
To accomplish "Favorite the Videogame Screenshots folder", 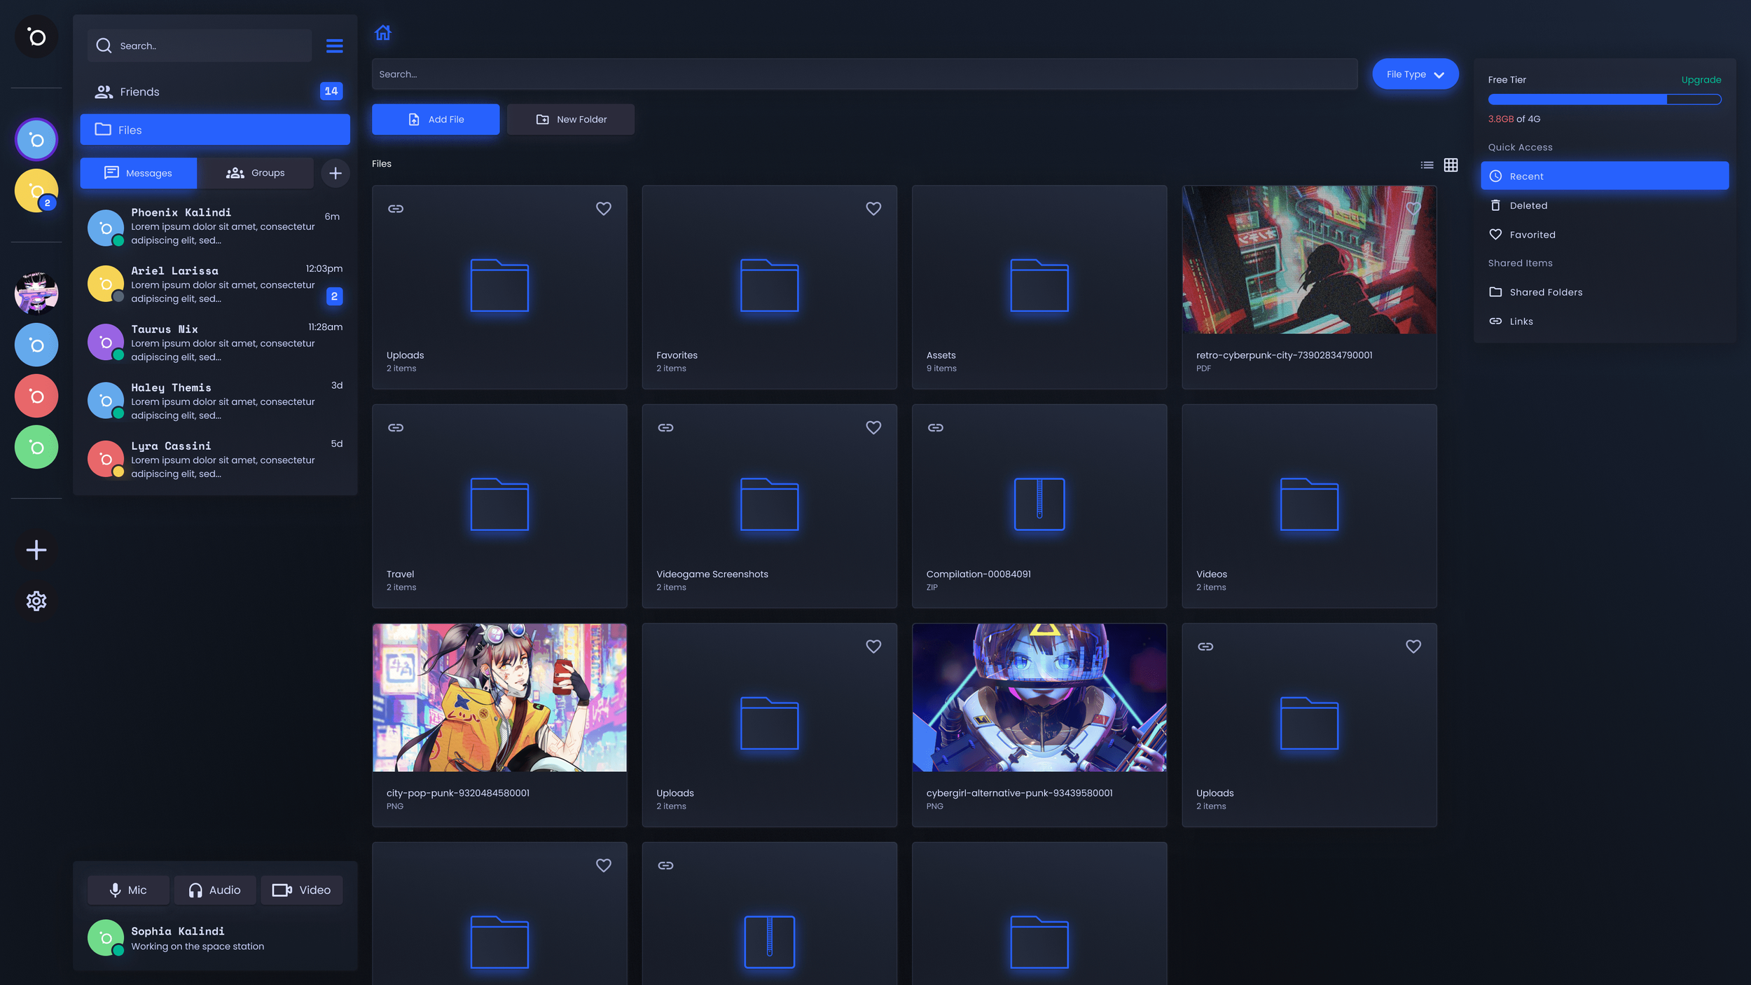I will 873,427.
